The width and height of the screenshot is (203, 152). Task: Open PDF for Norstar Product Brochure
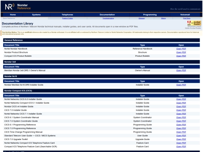point(181,52)
